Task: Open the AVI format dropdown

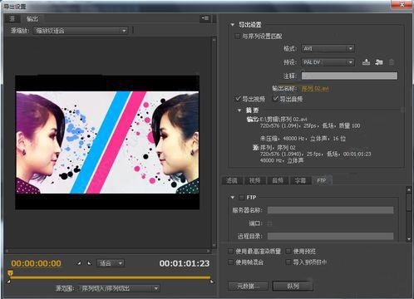Action: pyautogui.click(x=328, y=48)
